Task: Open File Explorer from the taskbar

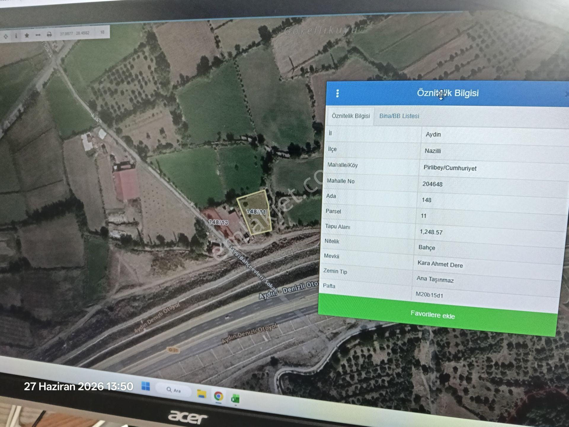Action: pyautogui.click(x=202, y=394)
